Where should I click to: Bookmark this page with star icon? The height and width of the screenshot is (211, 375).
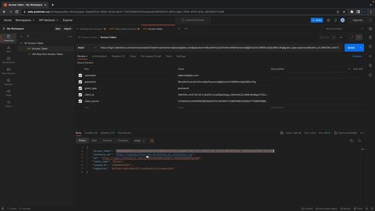pos(344,12)
